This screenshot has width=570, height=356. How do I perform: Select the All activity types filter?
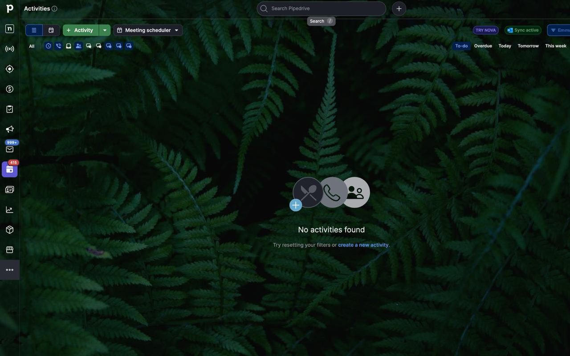(32, 46)
